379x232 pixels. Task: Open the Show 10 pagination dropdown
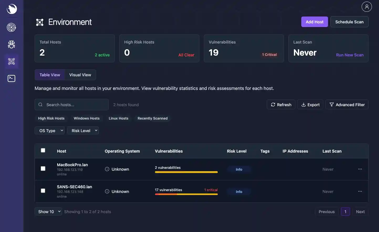pos(48,212)
